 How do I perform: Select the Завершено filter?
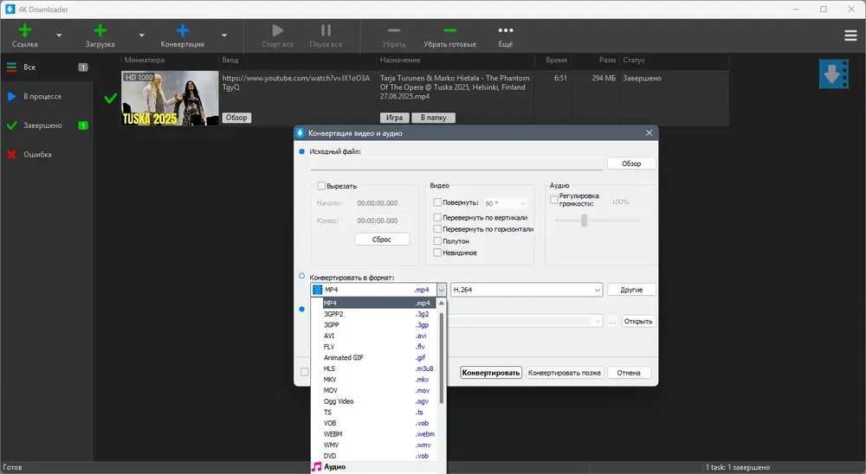pyautogui.click(x=47, y=125)
